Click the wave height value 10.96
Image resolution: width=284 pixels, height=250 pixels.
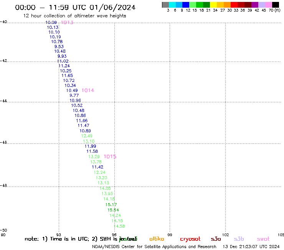pos(75,100)
